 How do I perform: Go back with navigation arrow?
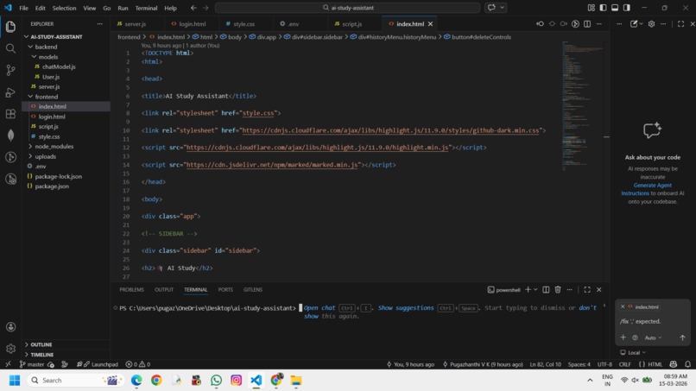[193, 8]
